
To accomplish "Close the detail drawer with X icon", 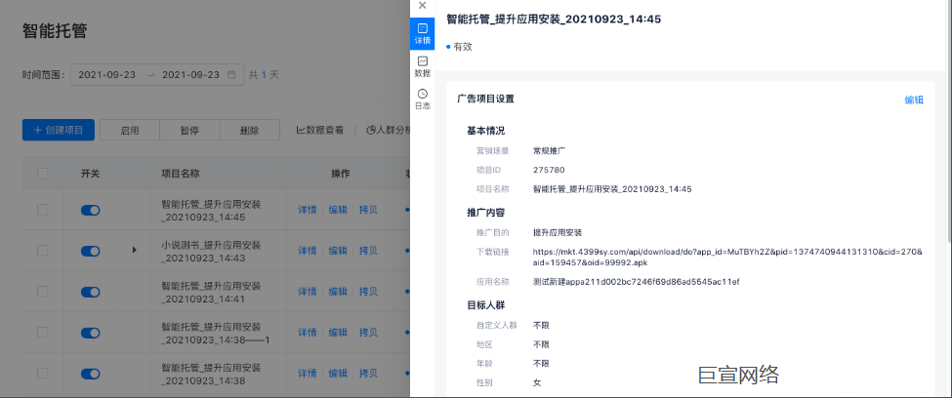I will tap(423, 6).
